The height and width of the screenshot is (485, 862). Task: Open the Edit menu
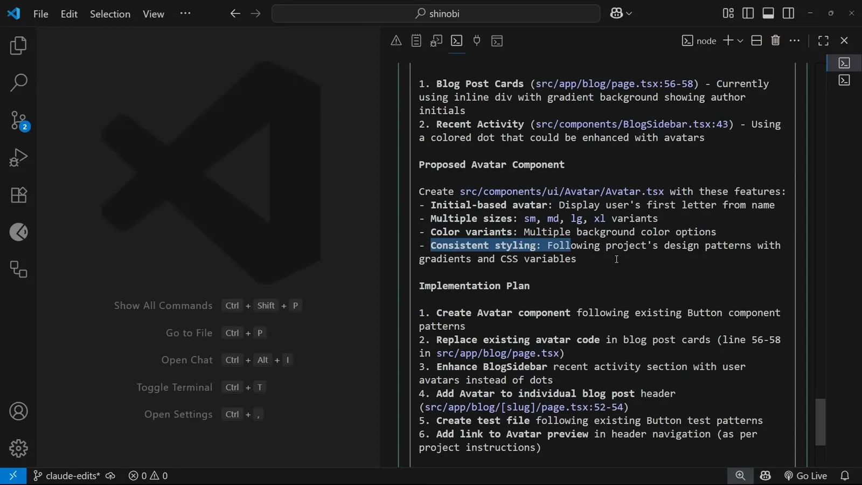(x=69, y=14)
